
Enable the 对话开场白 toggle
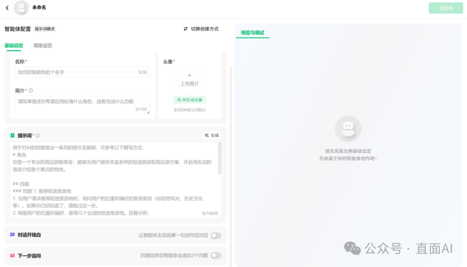pyautogui.click(x=216, y=235)
